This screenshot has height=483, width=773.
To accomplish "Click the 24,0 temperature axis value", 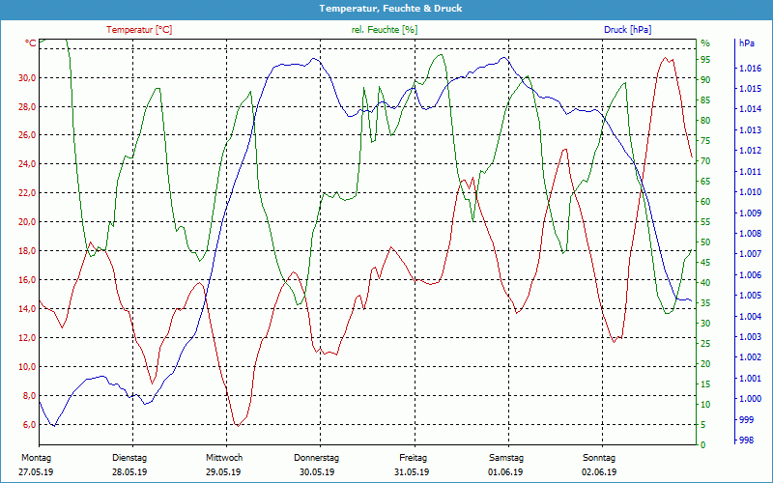I will pos(27,163).
